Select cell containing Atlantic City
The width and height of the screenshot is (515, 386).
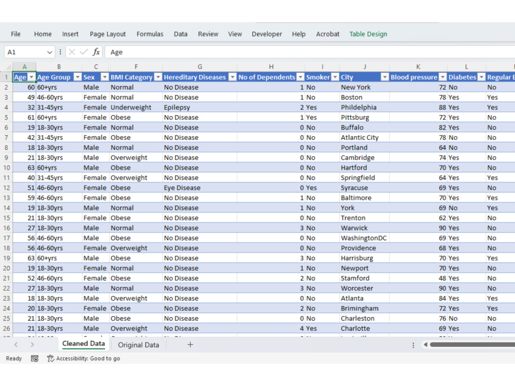coord(365,137)
